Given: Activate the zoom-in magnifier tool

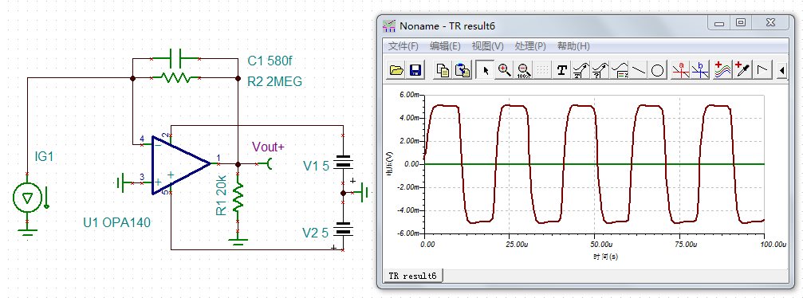Looking at the screenshot, I should pyautogui.click(x=505, y=70).
